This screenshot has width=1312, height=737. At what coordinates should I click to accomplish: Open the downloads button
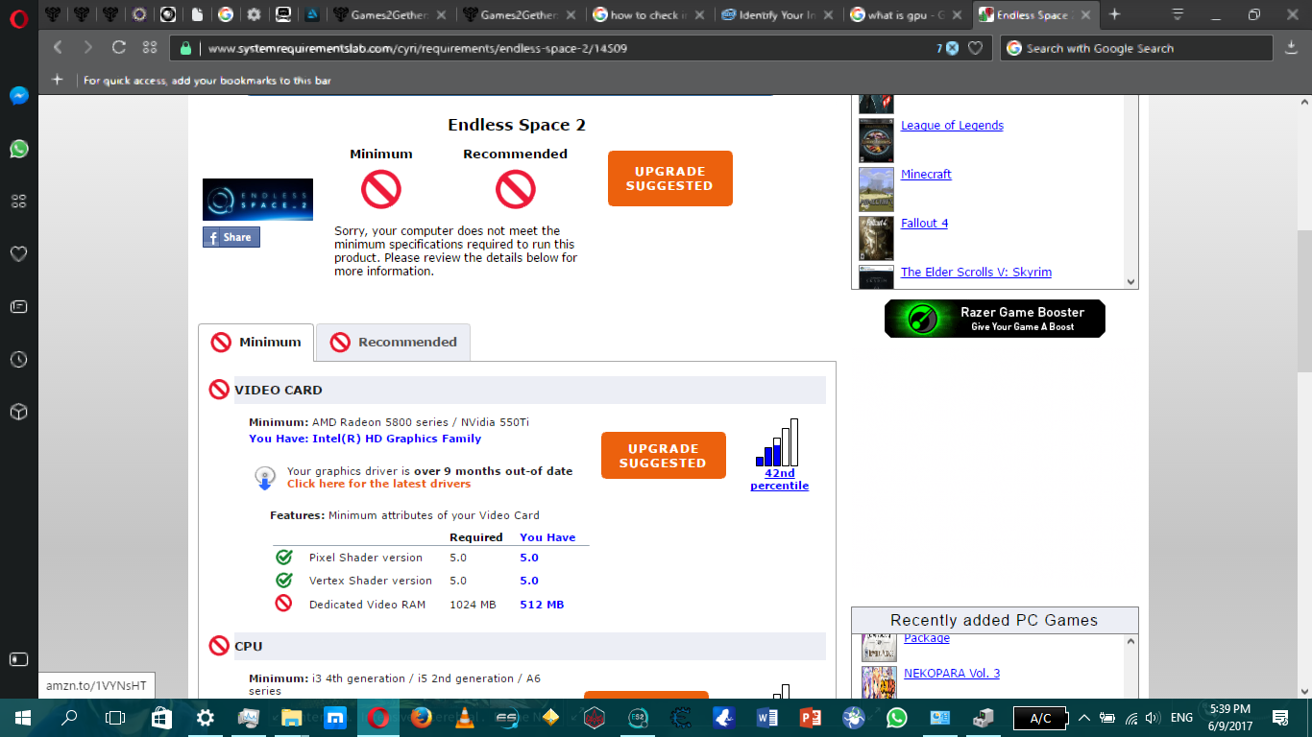point(1291,48)
